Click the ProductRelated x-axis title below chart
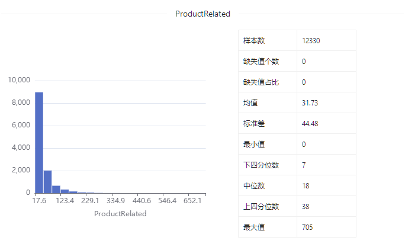 coord(120,214)
